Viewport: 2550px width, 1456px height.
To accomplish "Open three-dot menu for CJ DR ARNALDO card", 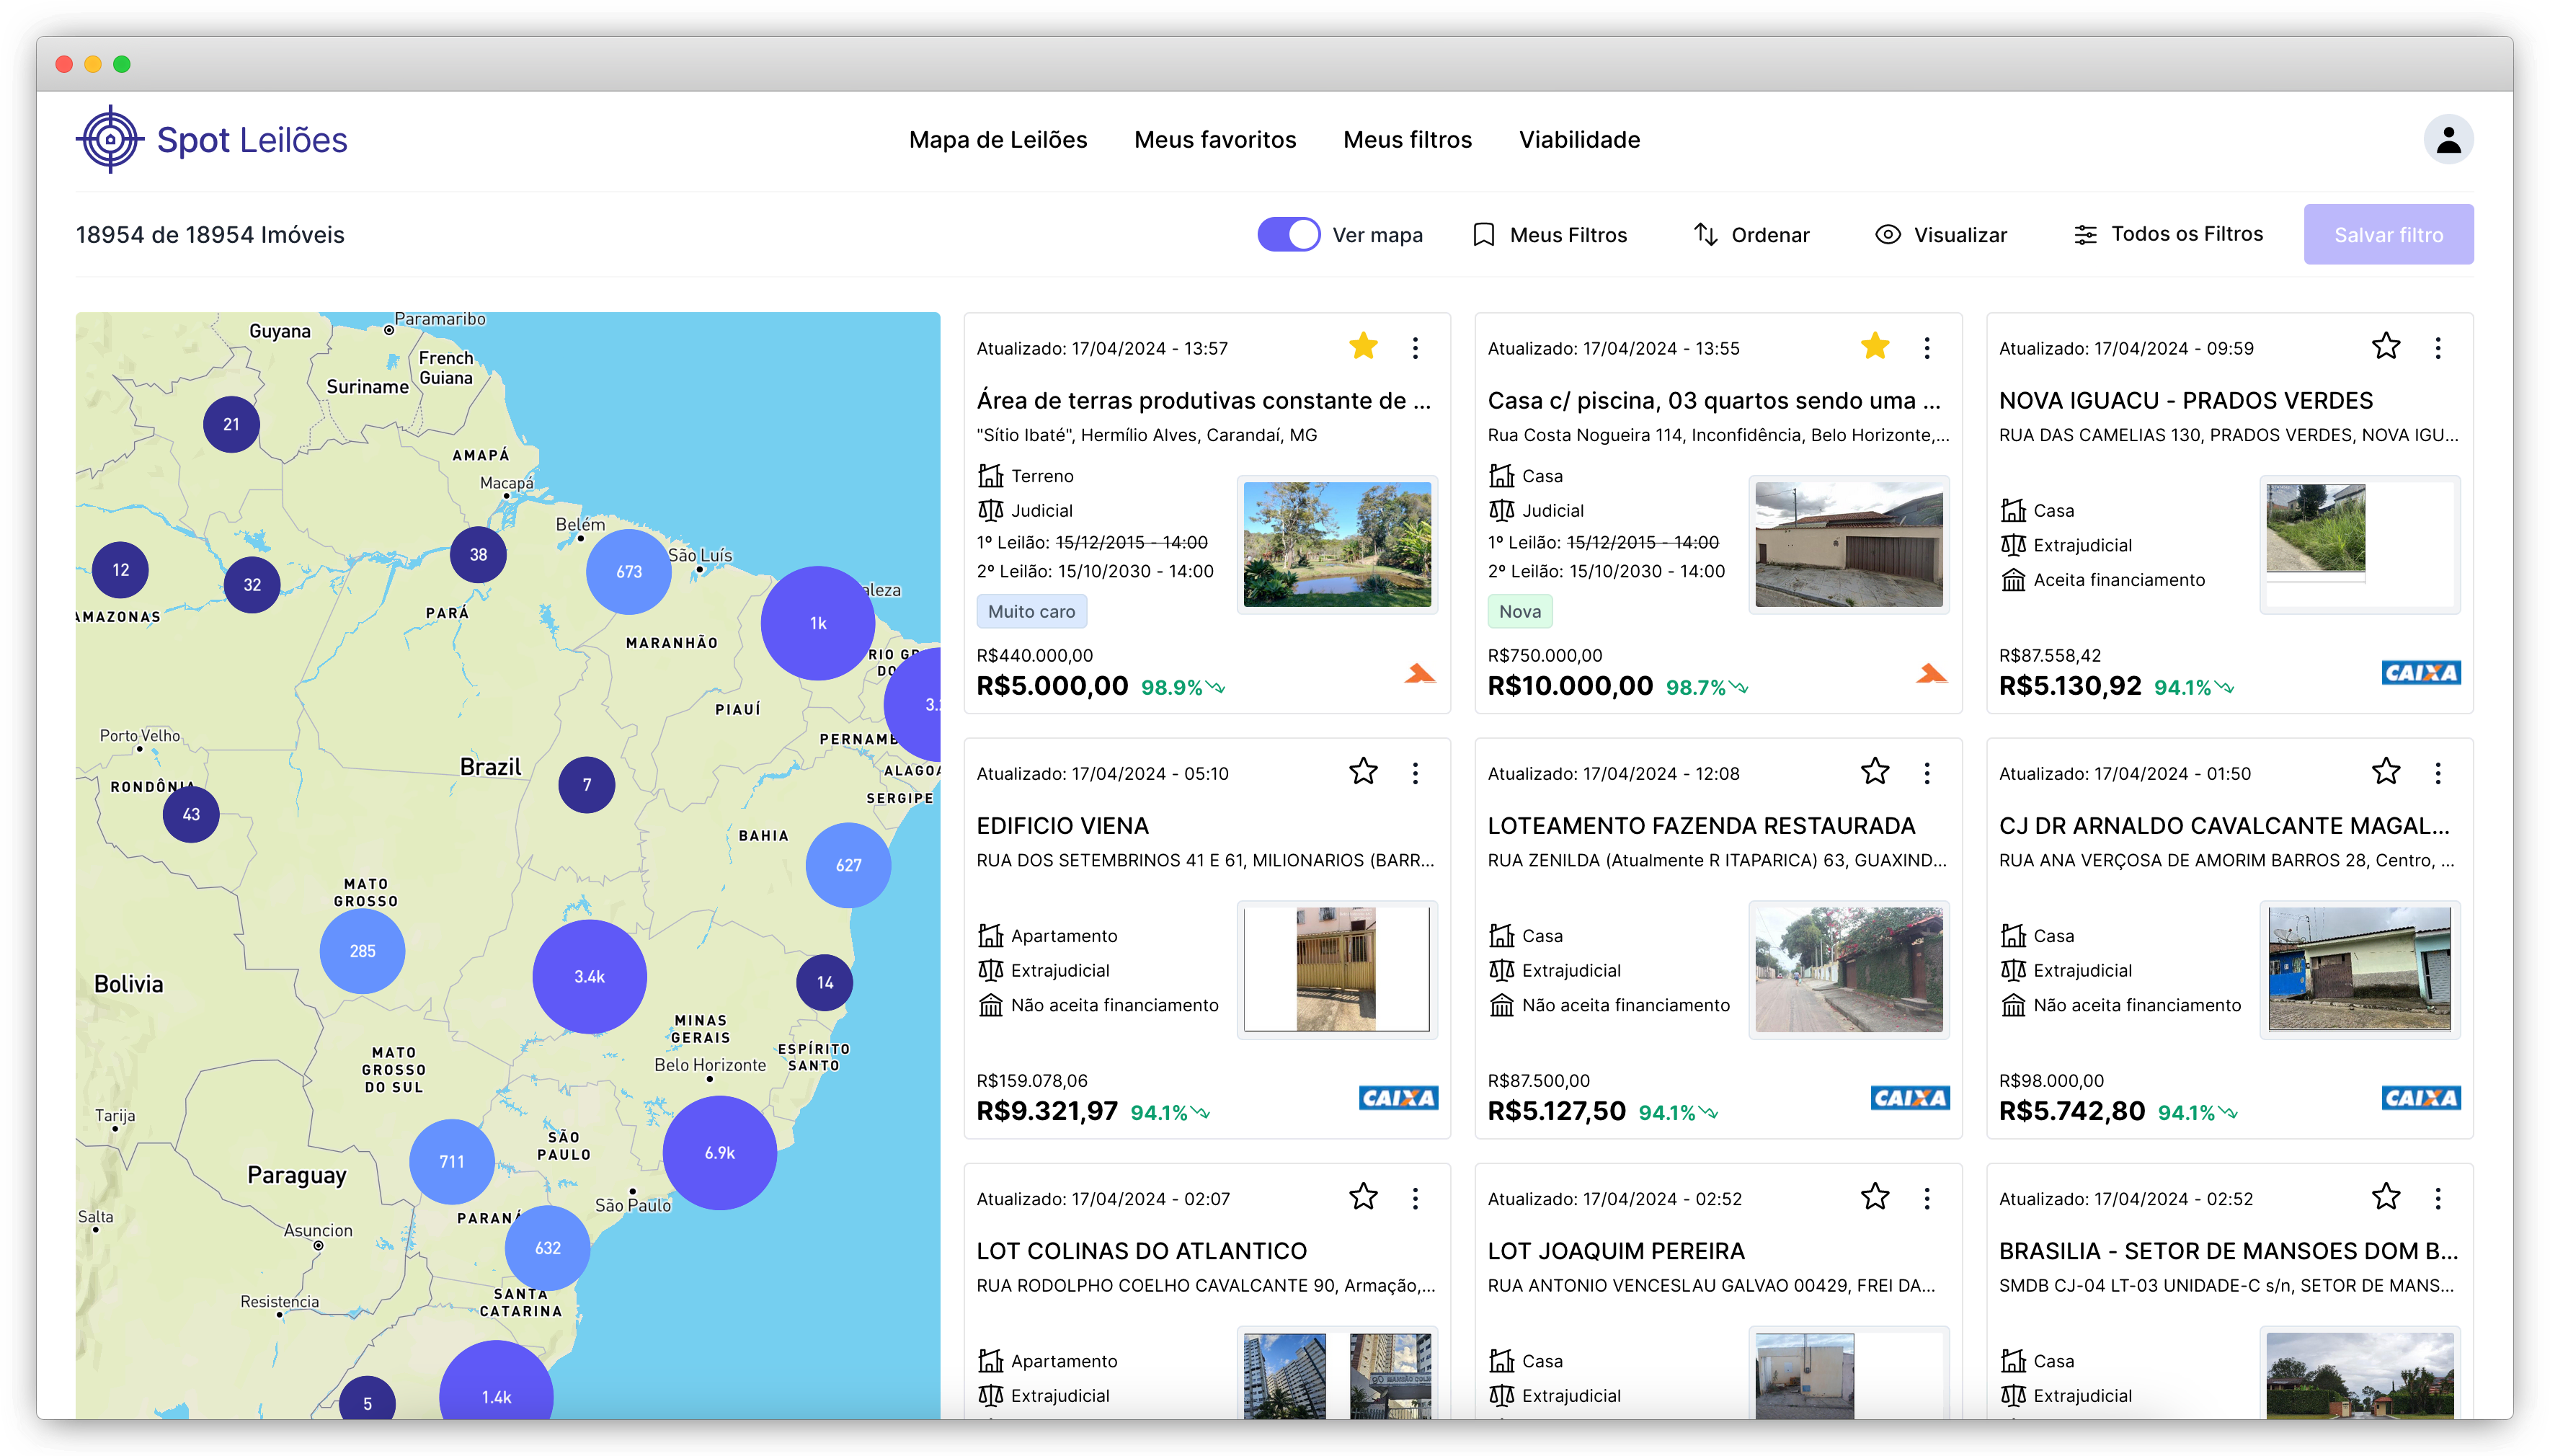I will click(2437, 772).
